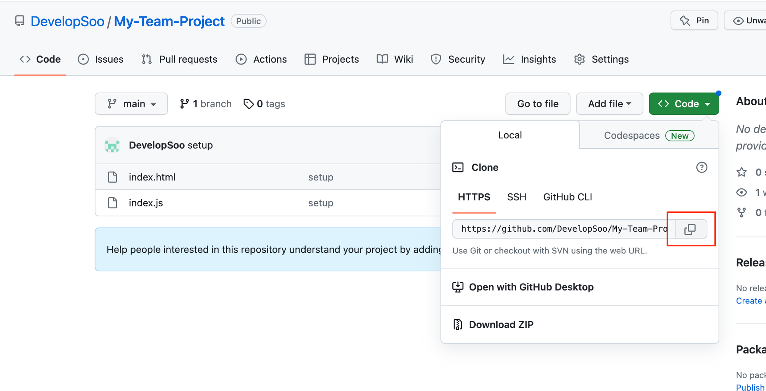Viewport: 766px width, 391px height.
Task: Click the Settings gear icon
Action: pyautogui.click(x=579, y=59)
